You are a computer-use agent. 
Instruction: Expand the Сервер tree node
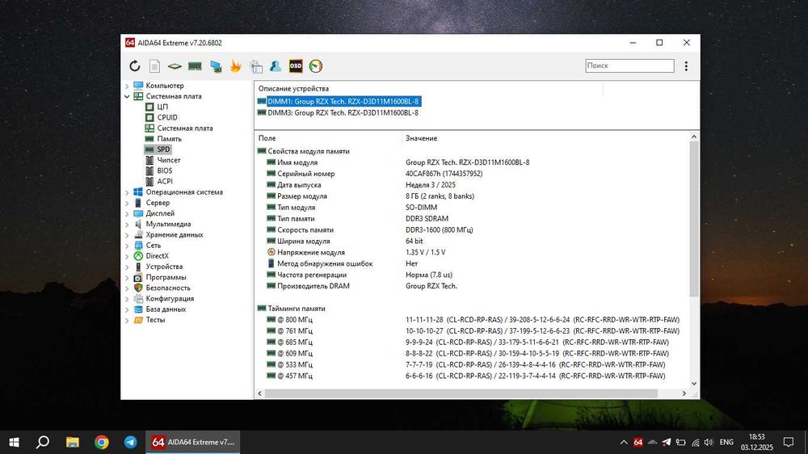128,203
